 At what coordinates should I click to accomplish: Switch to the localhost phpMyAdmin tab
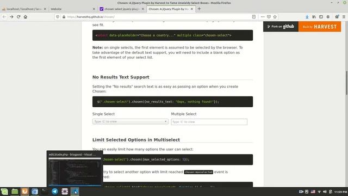[x=24, y=9]
